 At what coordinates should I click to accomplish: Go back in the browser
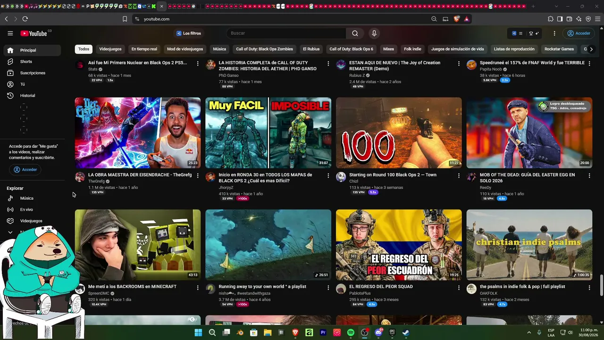pos(6,19)
